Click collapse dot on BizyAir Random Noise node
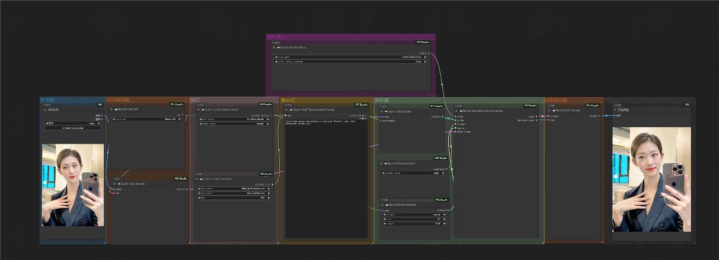The height and width of the screenshot is (260, 719). click(x=274, y=47)
